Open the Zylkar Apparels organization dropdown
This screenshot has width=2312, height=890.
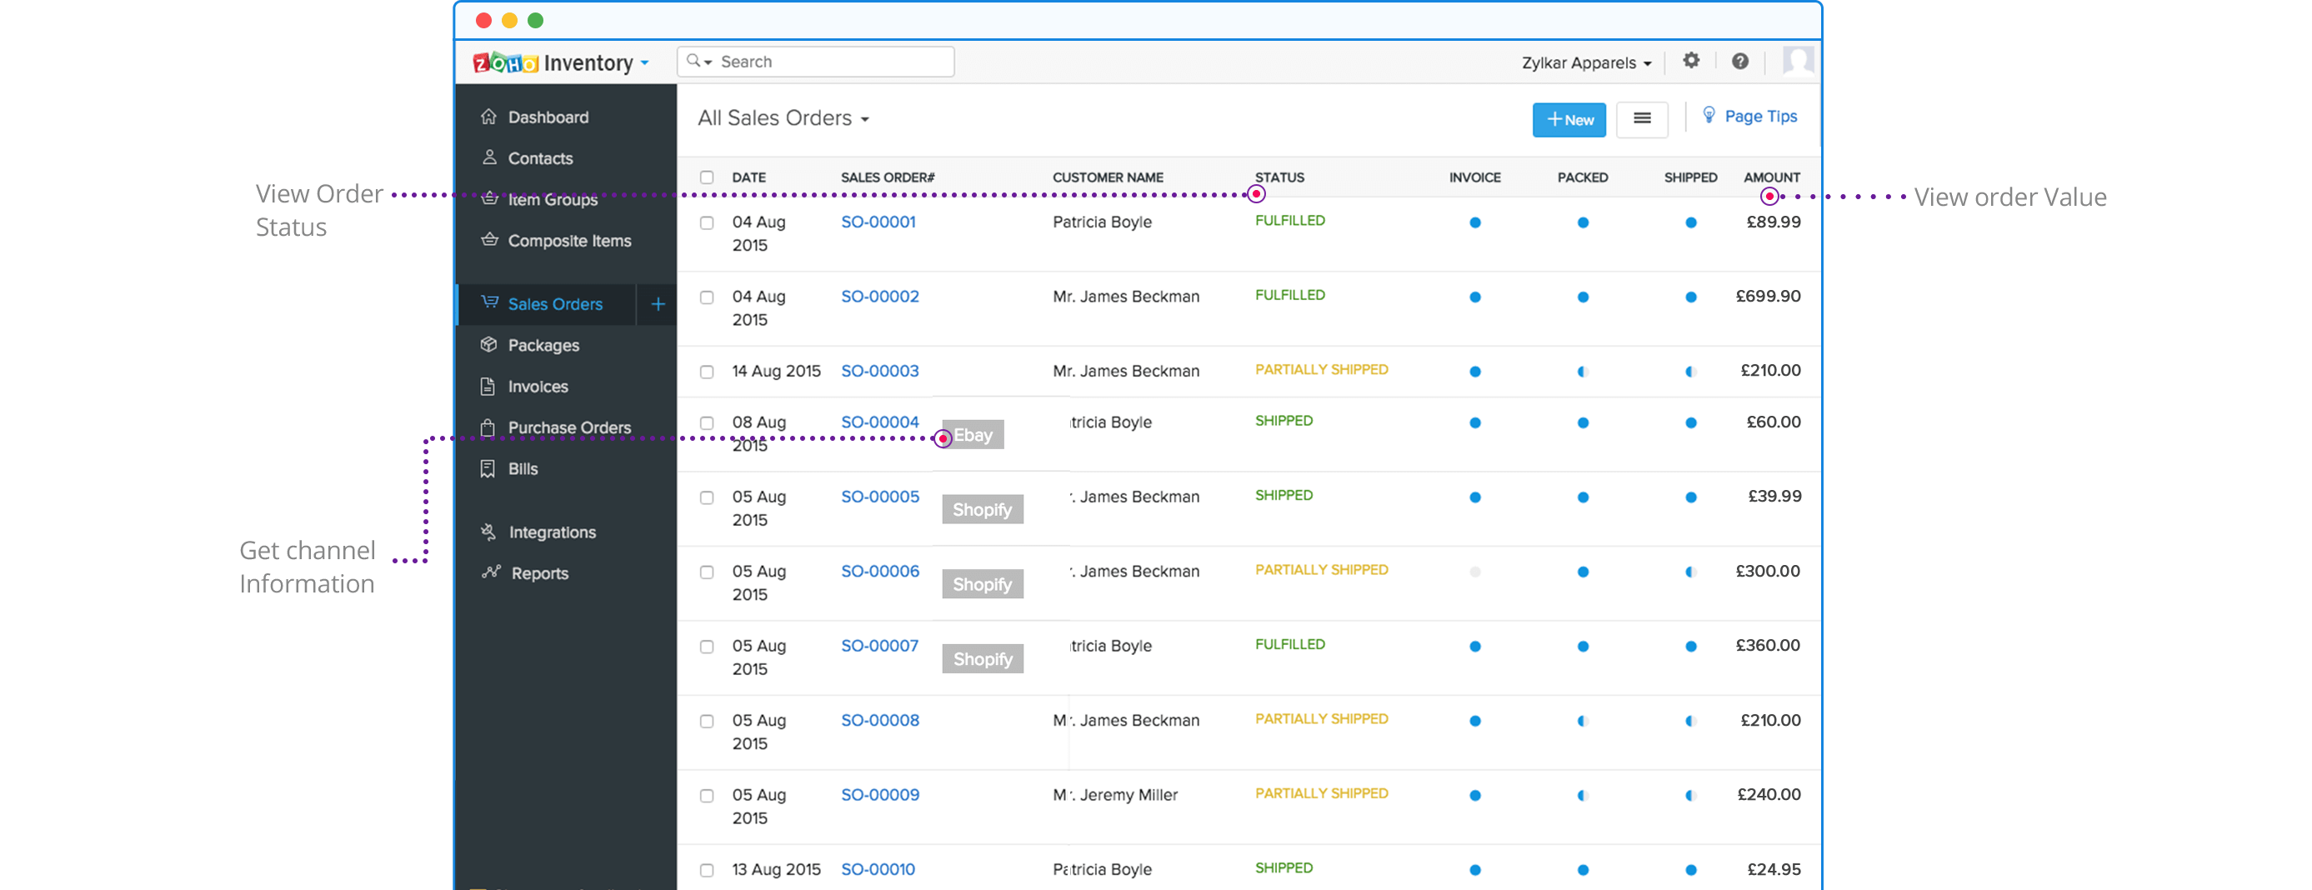pos(1584,62)
